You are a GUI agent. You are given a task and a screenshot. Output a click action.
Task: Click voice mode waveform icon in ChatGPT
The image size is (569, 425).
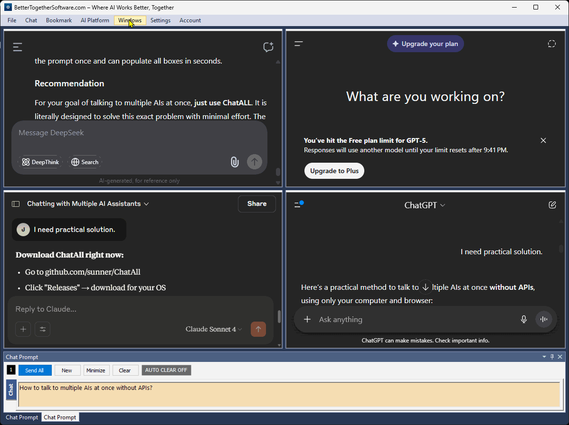pyautogui.click(x=544, y=319)
